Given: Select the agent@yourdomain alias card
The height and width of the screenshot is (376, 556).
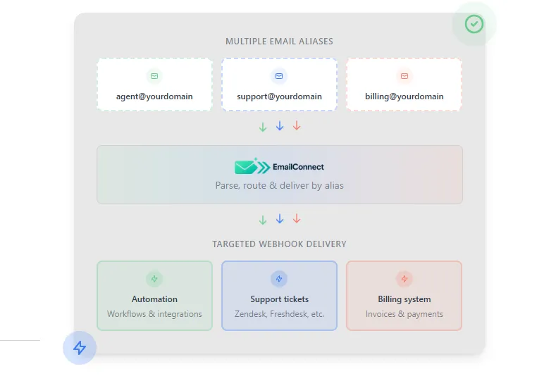Looking at the screenshot, I should (154, 85).
